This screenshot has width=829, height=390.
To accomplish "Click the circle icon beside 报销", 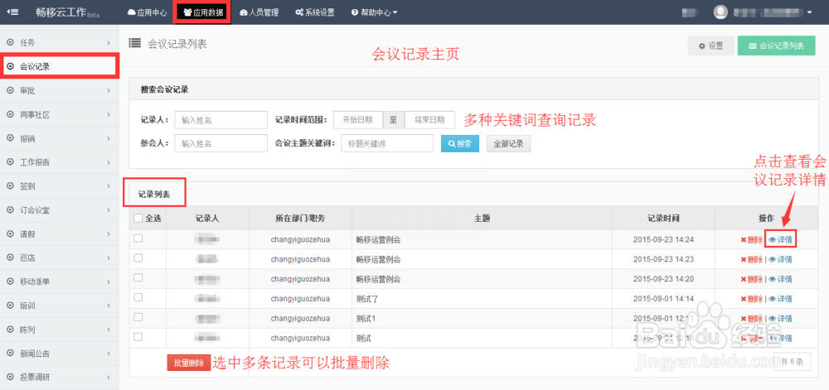I will coord(10,139).
